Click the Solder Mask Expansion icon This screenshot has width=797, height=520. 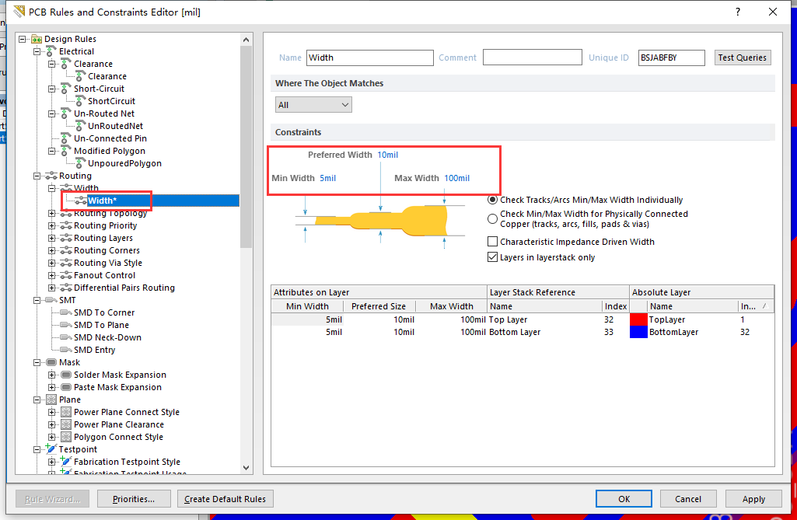[66, 375]
